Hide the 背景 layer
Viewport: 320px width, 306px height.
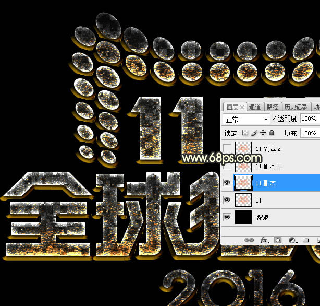pos(227,217)
